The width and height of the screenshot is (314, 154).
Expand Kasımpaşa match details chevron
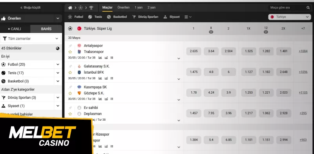pyautogui.click(x=179, y=100)
